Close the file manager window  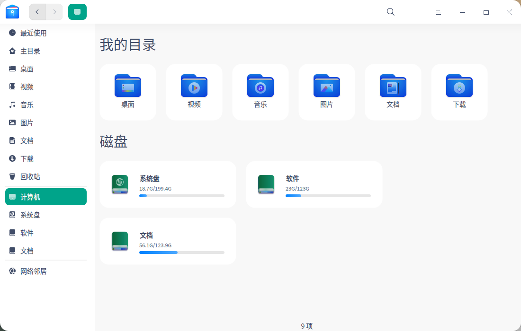(x=509, y=12)
